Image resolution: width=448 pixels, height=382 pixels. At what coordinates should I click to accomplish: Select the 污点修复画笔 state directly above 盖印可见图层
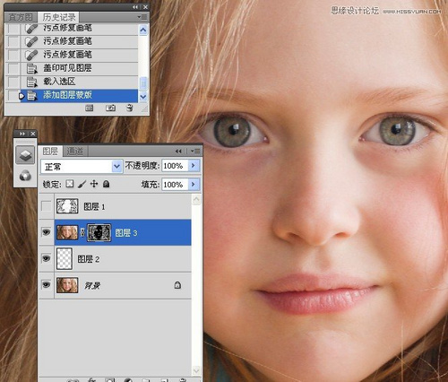(72, 55)
